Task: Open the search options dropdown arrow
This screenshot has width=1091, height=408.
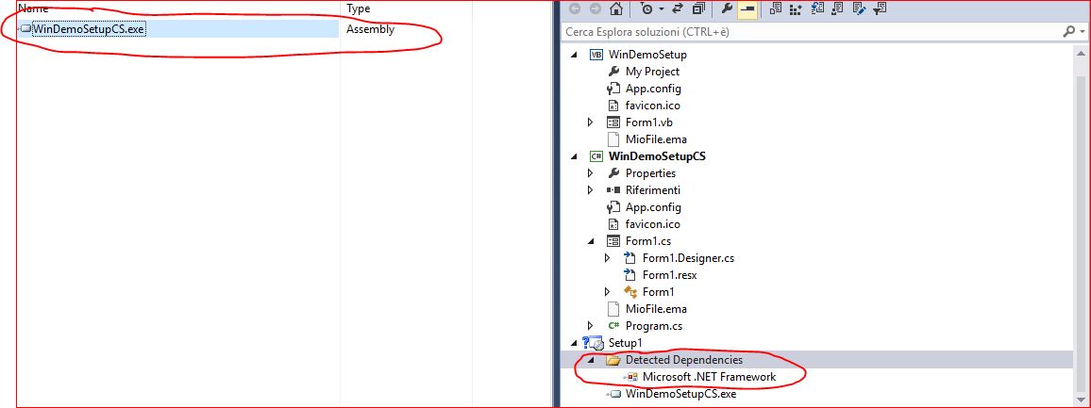Action: tap(1082, 32)
